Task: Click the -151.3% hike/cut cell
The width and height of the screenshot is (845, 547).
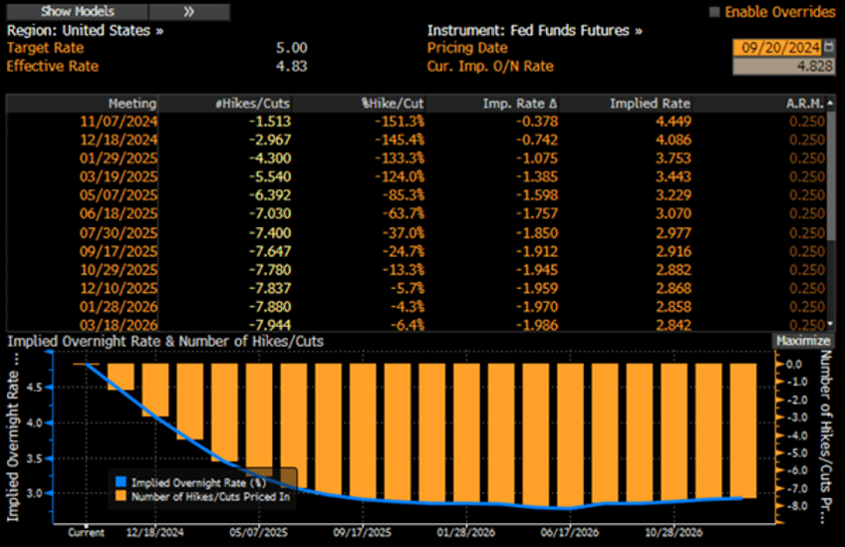Action: coord(400,122)
